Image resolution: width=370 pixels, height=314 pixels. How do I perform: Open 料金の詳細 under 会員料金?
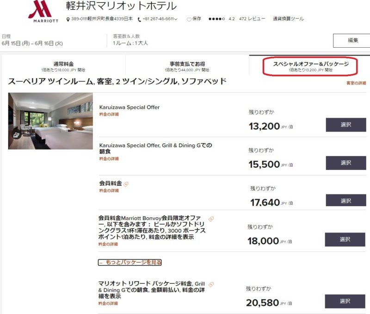click(x=109, y=191)
